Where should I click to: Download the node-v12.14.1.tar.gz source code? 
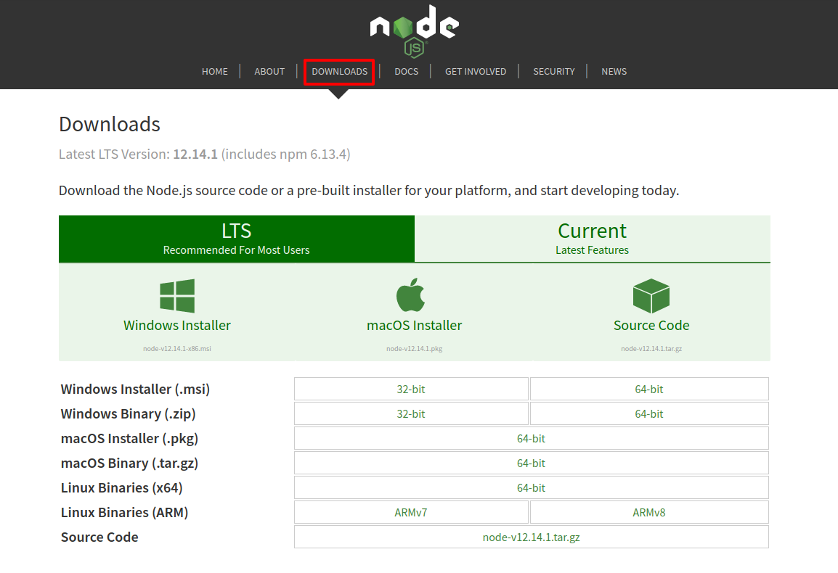(530, 537)
